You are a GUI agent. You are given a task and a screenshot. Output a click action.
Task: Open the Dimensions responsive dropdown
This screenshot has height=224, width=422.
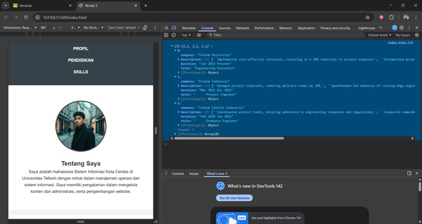(20, 28)
